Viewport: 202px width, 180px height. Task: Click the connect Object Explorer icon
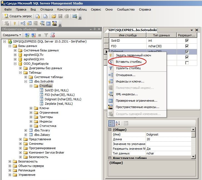pyautogui.click(x=27, y=35)
